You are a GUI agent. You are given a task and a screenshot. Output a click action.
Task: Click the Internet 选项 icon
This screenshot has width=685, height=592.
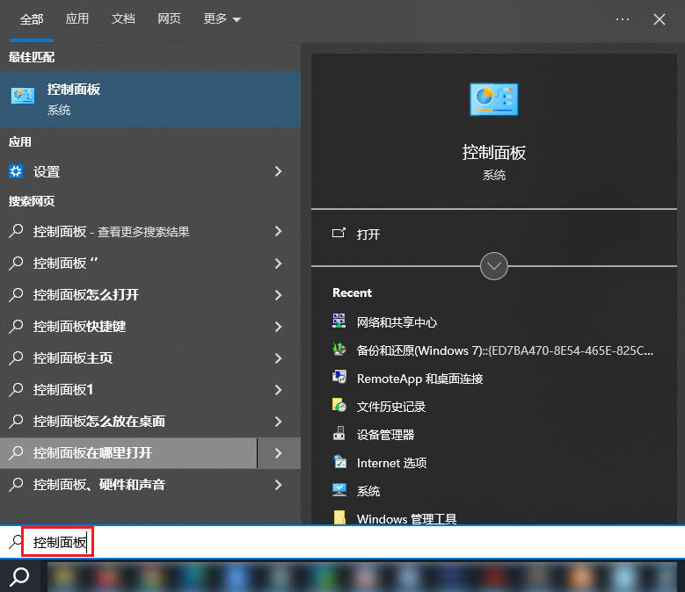click(x=339, y=461)
